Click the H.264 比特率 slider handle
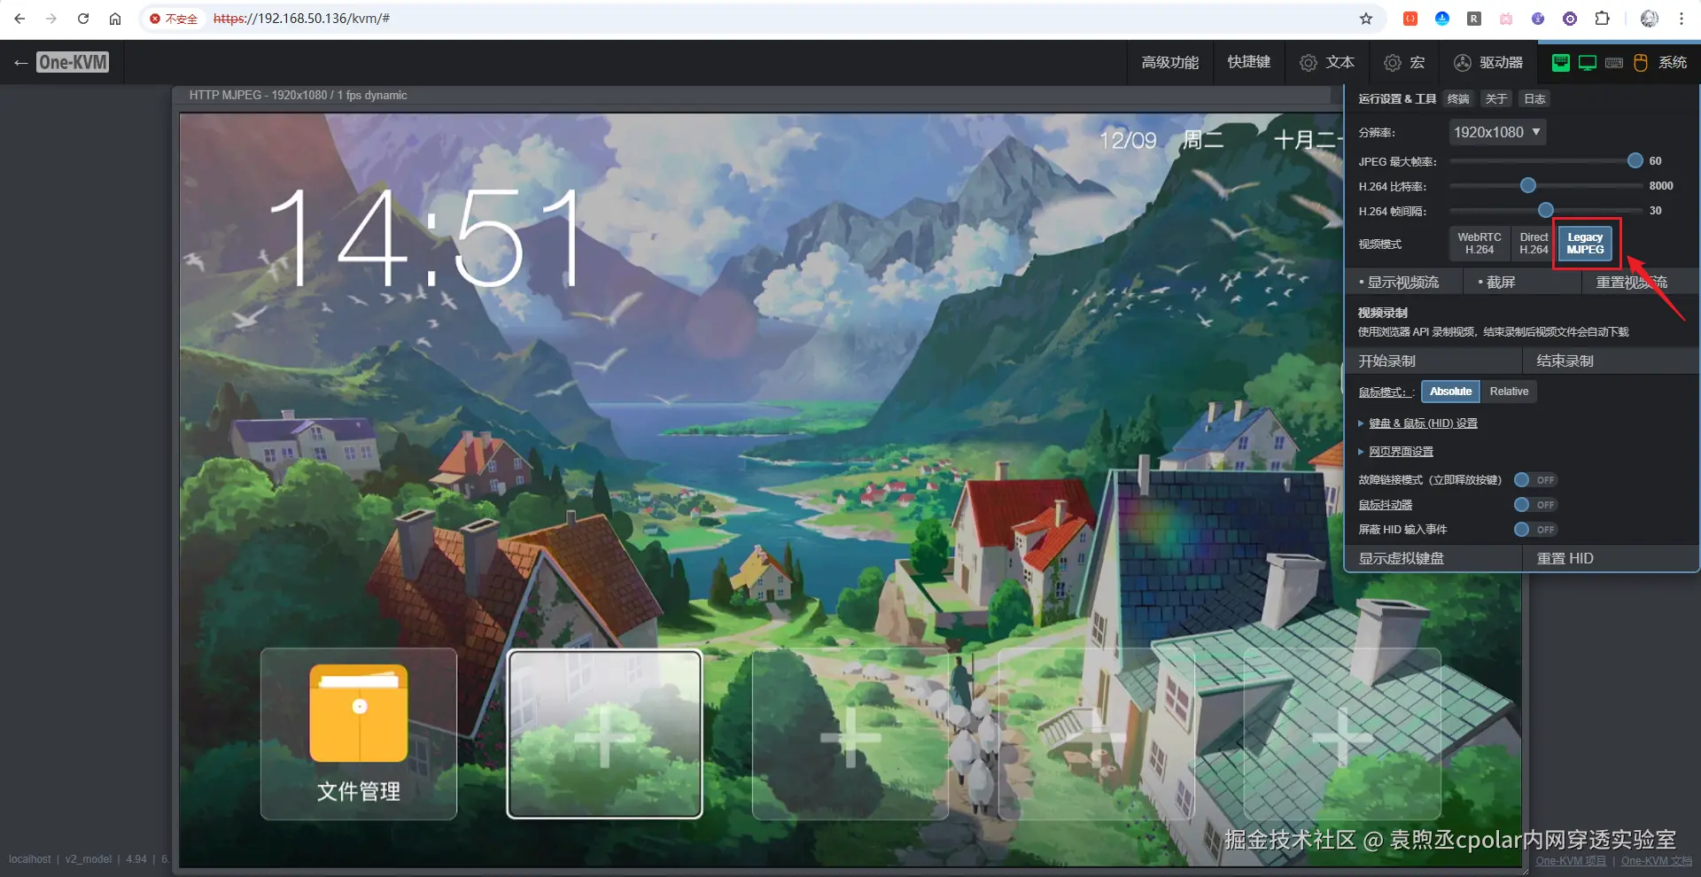Image resolution: width=1701 pixels, height=877 pixels. [1528, 186]
